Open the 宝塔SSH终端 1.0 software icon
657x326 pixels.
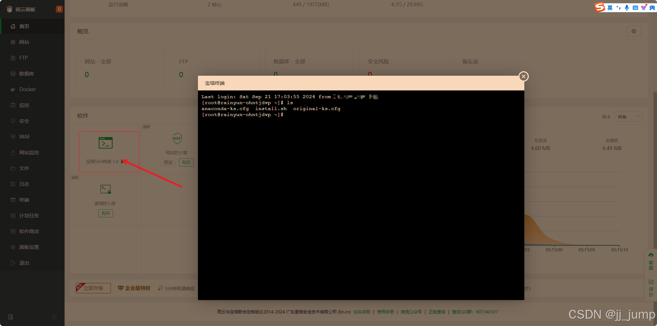[106, 143]
